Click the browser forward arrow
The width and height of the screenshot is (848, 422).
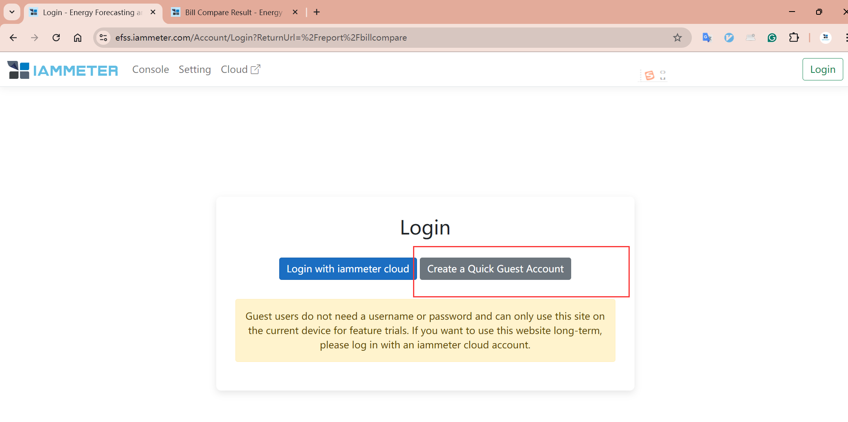coord(35,37)
